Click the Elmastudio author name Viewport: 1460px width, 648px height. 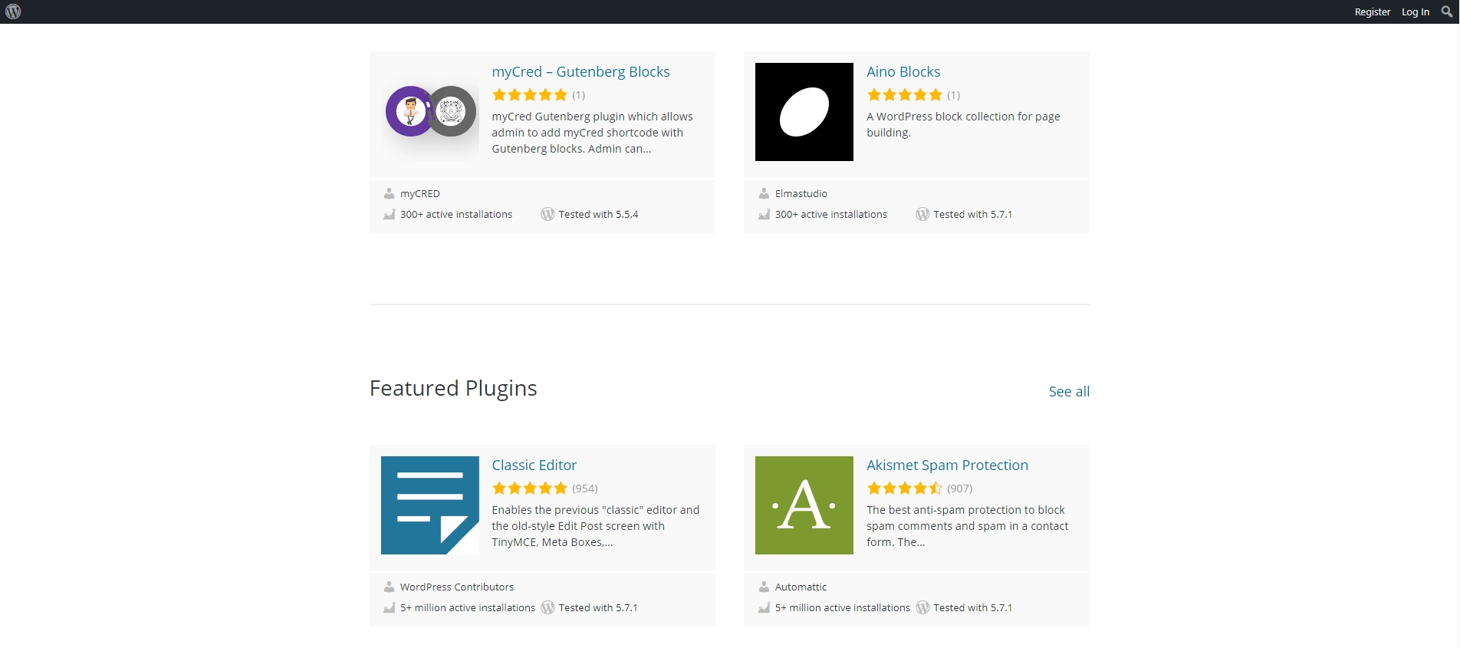click(x=801, y=193)
